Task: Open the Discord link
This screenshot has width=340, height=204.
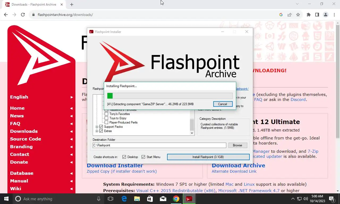Action: (298, 100)
